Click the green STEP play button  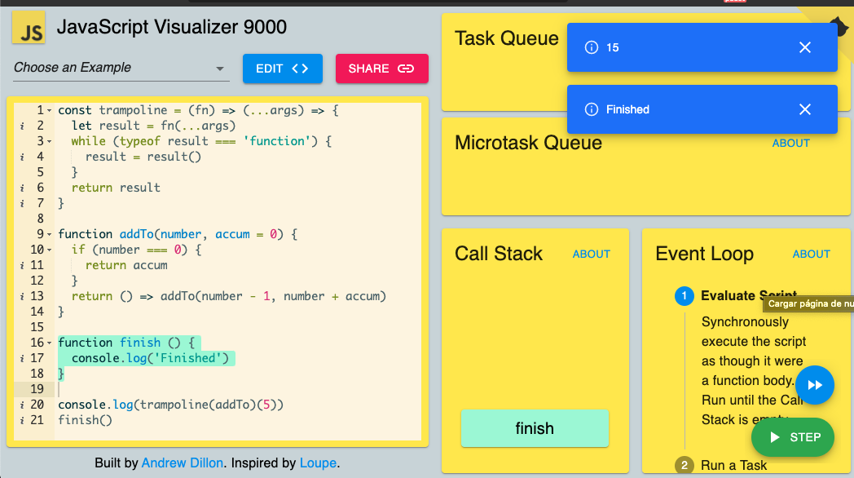click(793, 437)
